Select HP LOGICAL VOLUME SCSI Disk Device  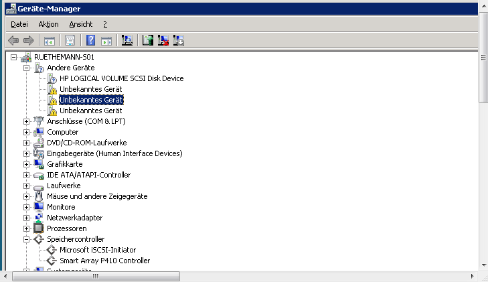pos(121,79)
